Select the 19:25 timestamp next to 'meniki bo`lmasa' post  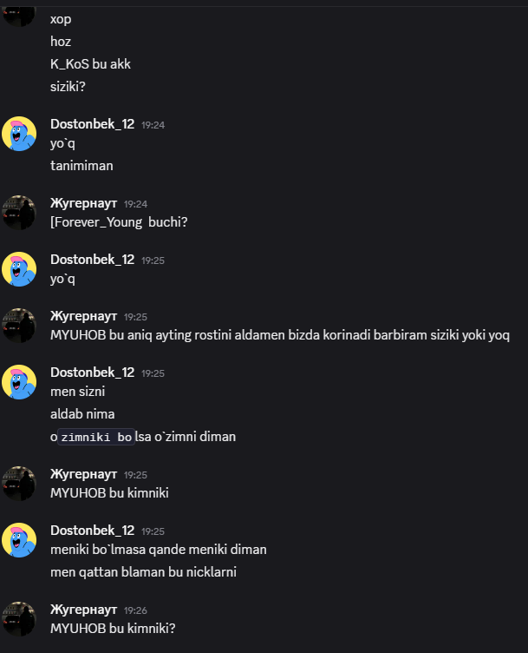pyautogui.click(x=153, y=531)
